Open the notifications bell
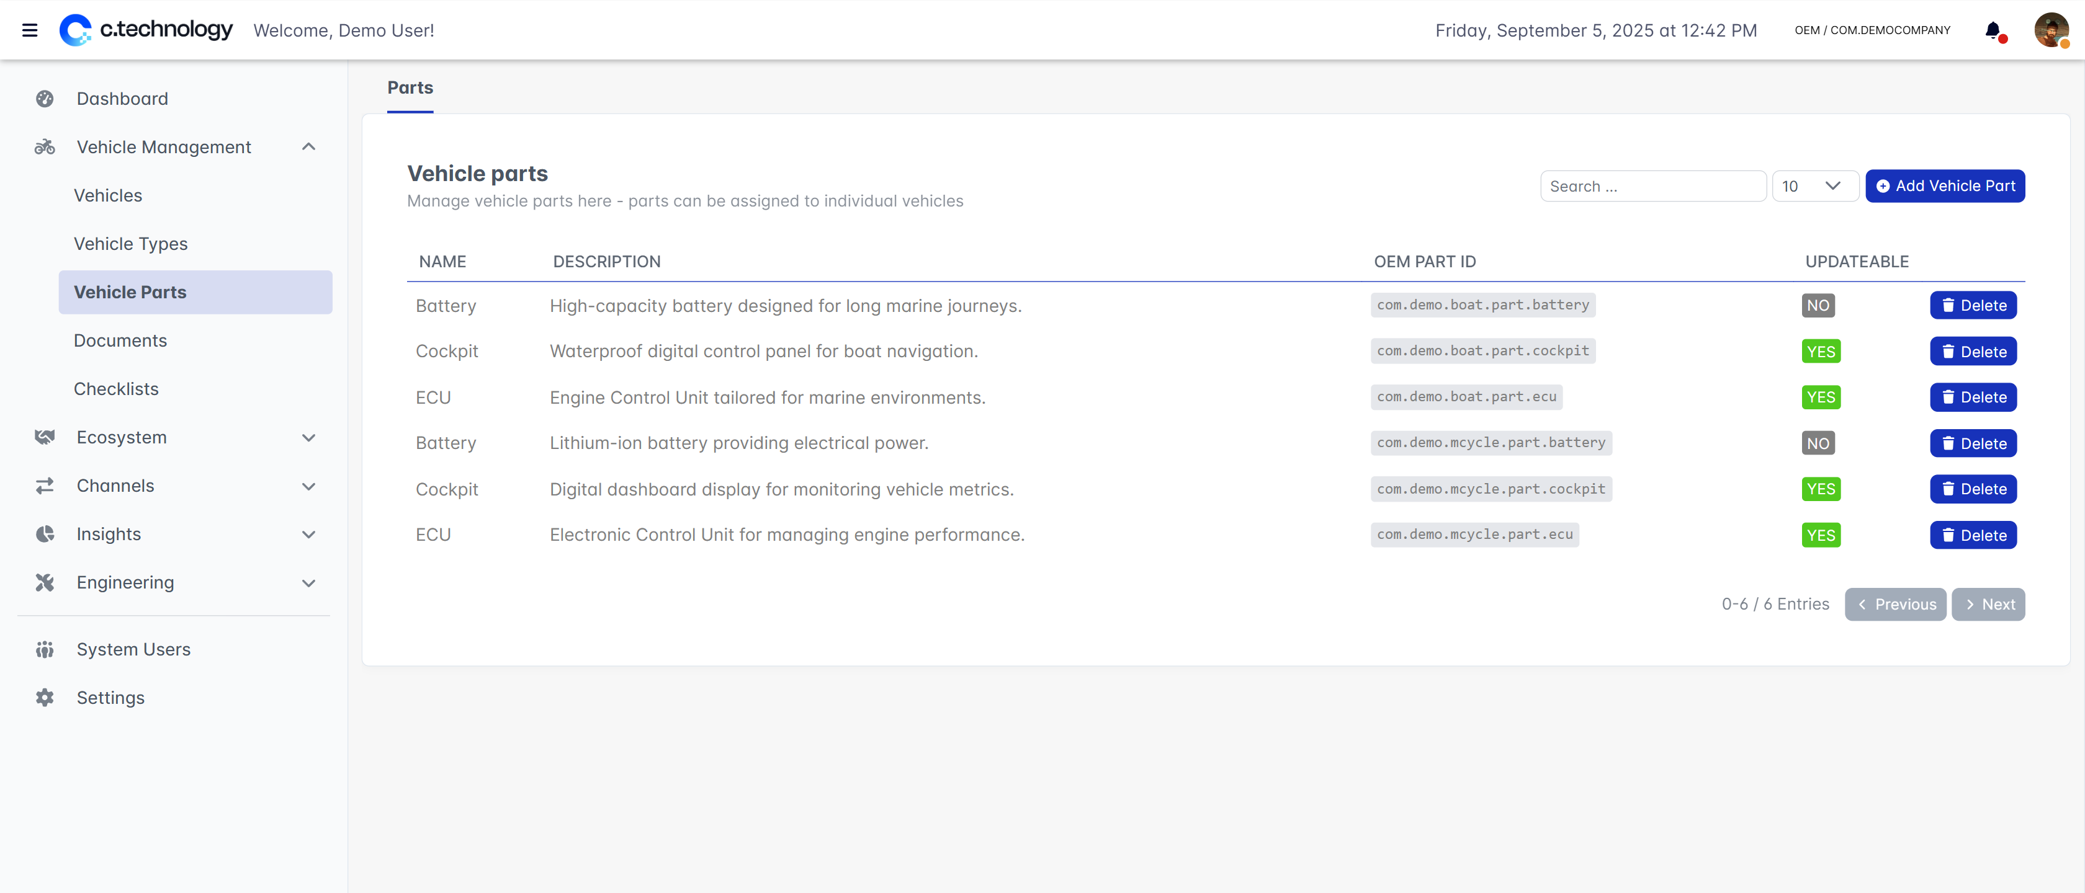 1993,31
